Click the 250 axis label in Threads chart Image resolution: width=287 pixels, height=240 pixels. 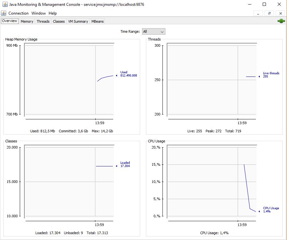(x=157, y=80)
